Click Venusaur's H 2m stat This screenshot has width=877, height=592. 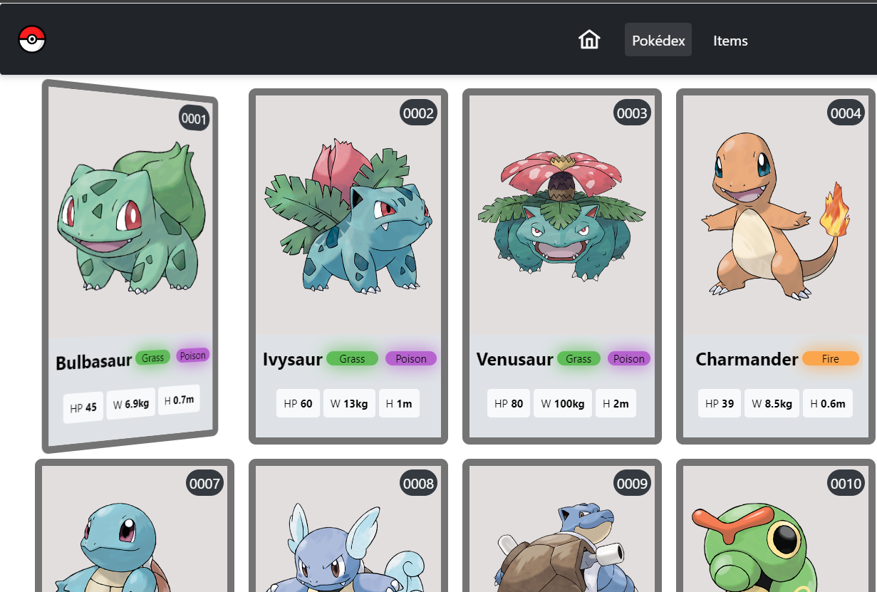(616, 403)
